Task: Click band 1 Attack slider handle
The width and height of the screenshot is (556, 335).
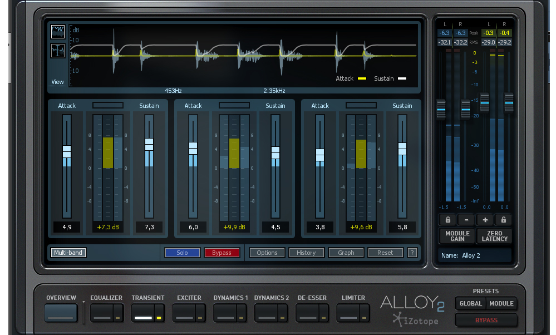Action: point(67,151)
